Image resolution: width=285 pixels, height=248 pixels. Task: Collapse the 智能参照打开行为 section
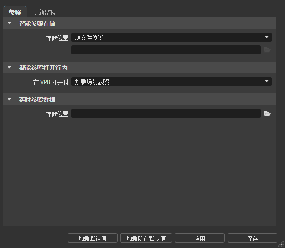pos(9,67)
